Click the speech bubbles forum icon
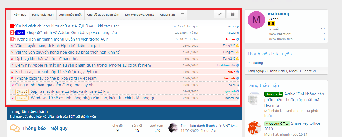 (x=15, y=128)
